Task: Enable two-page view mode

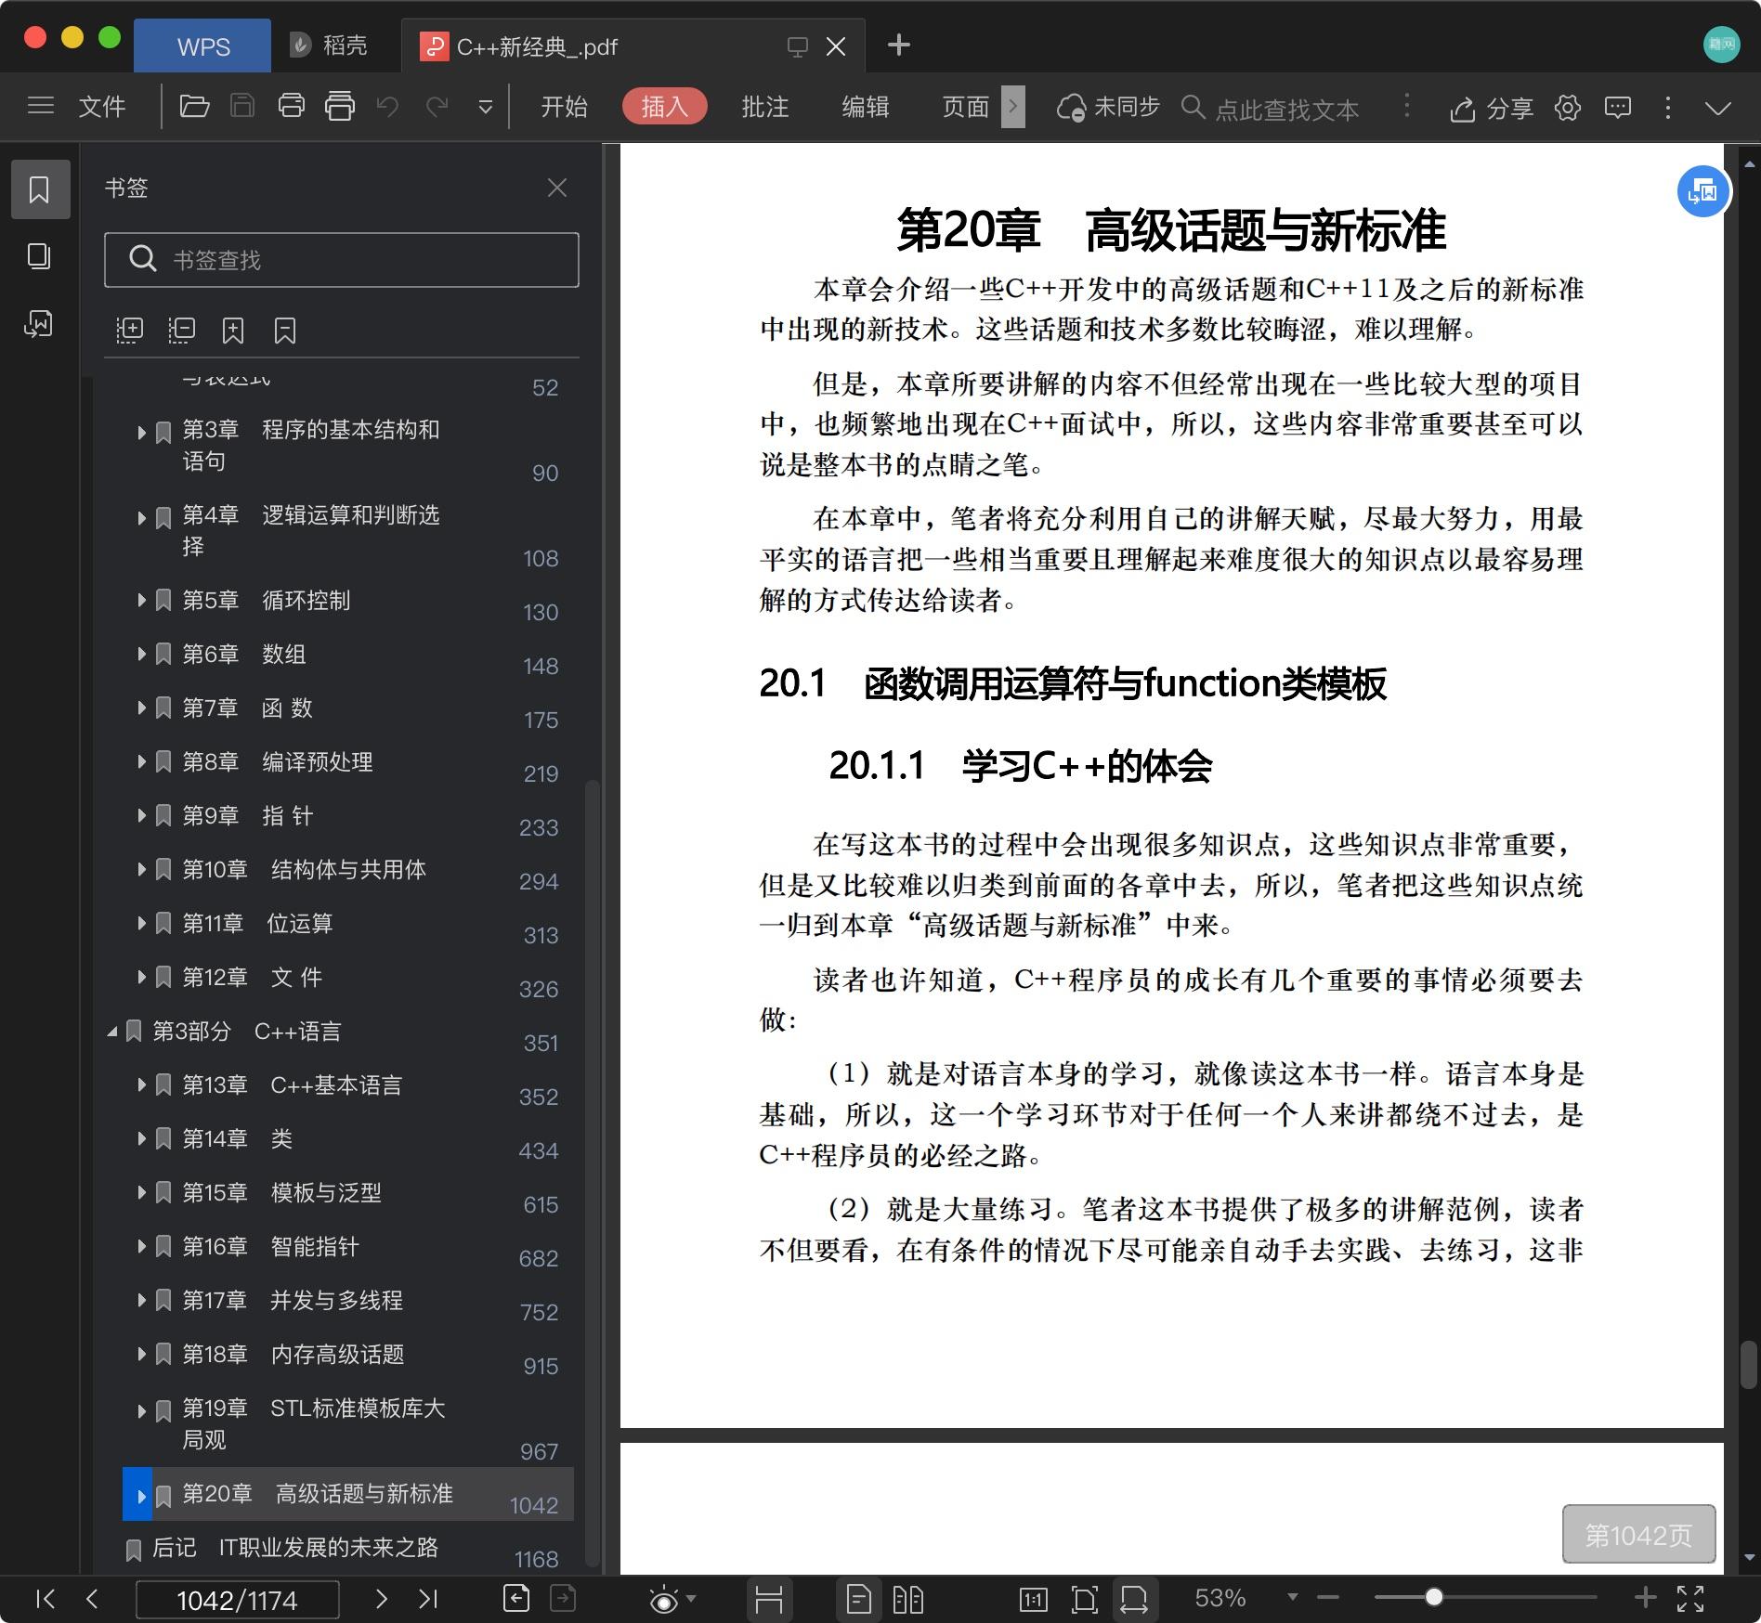Action: (x=907, y=1599)
